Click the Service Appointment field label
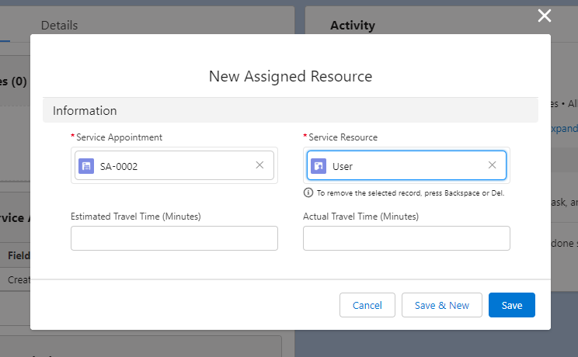Screen dimensions: 578x357 (119, 137)
